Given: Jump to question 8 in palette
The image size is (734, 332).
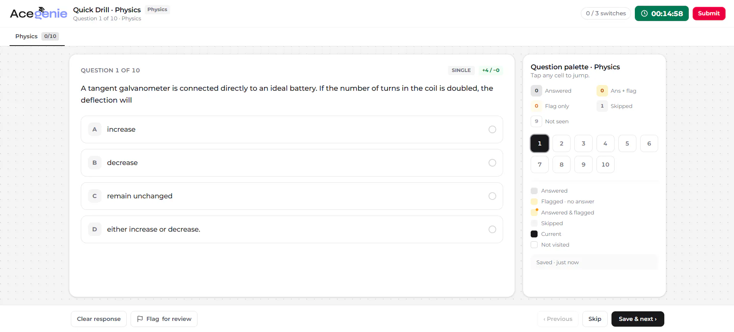Looking at the screenshot, I should [562, 165].
